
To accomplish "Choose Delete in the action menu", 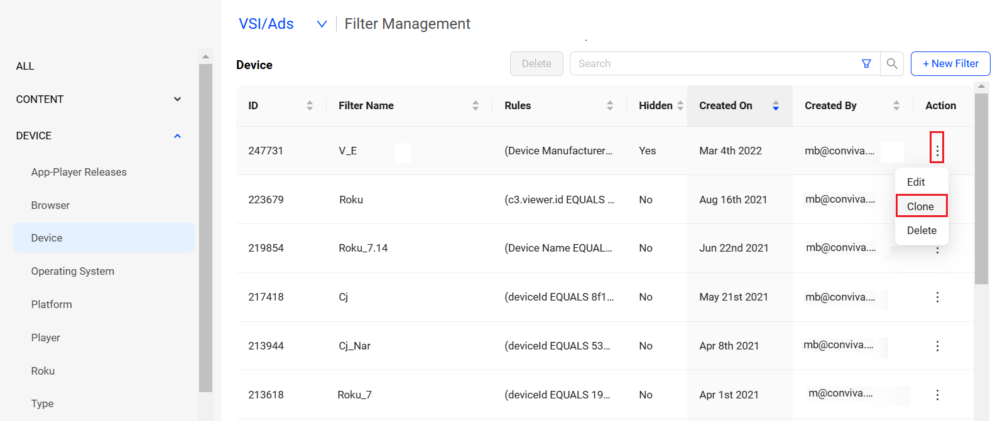I will click(x=922, y=230).
